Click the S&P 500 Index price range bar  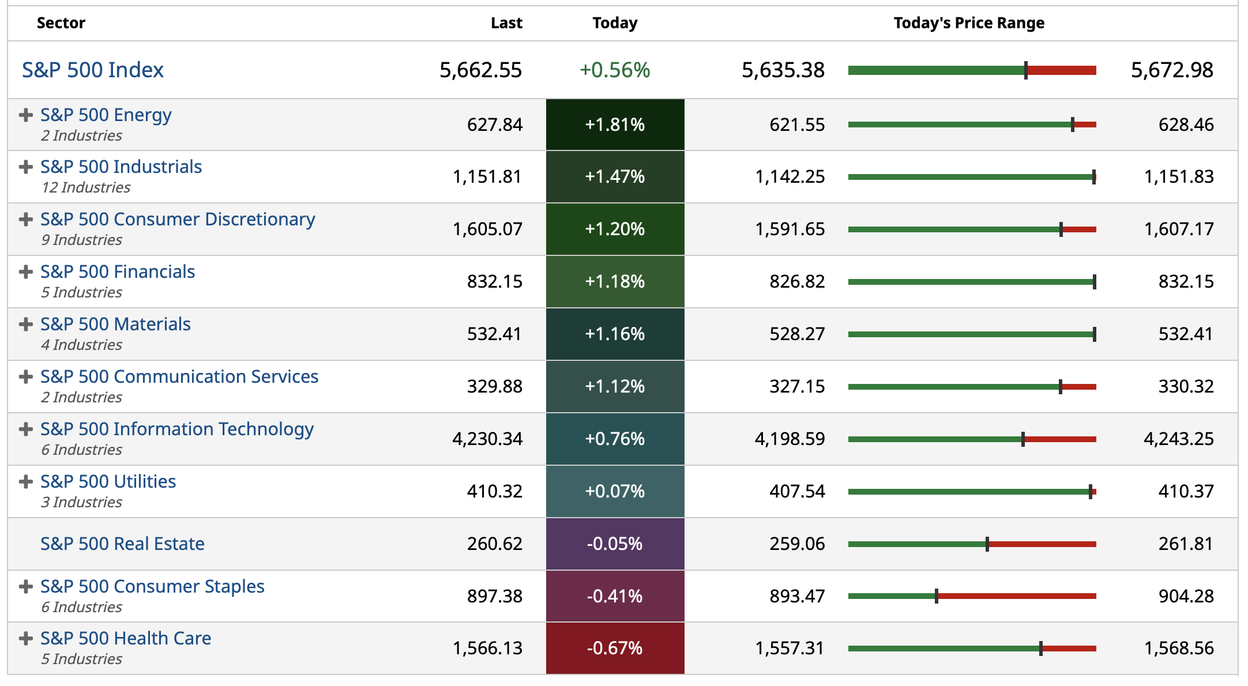(x=972, y=70)
